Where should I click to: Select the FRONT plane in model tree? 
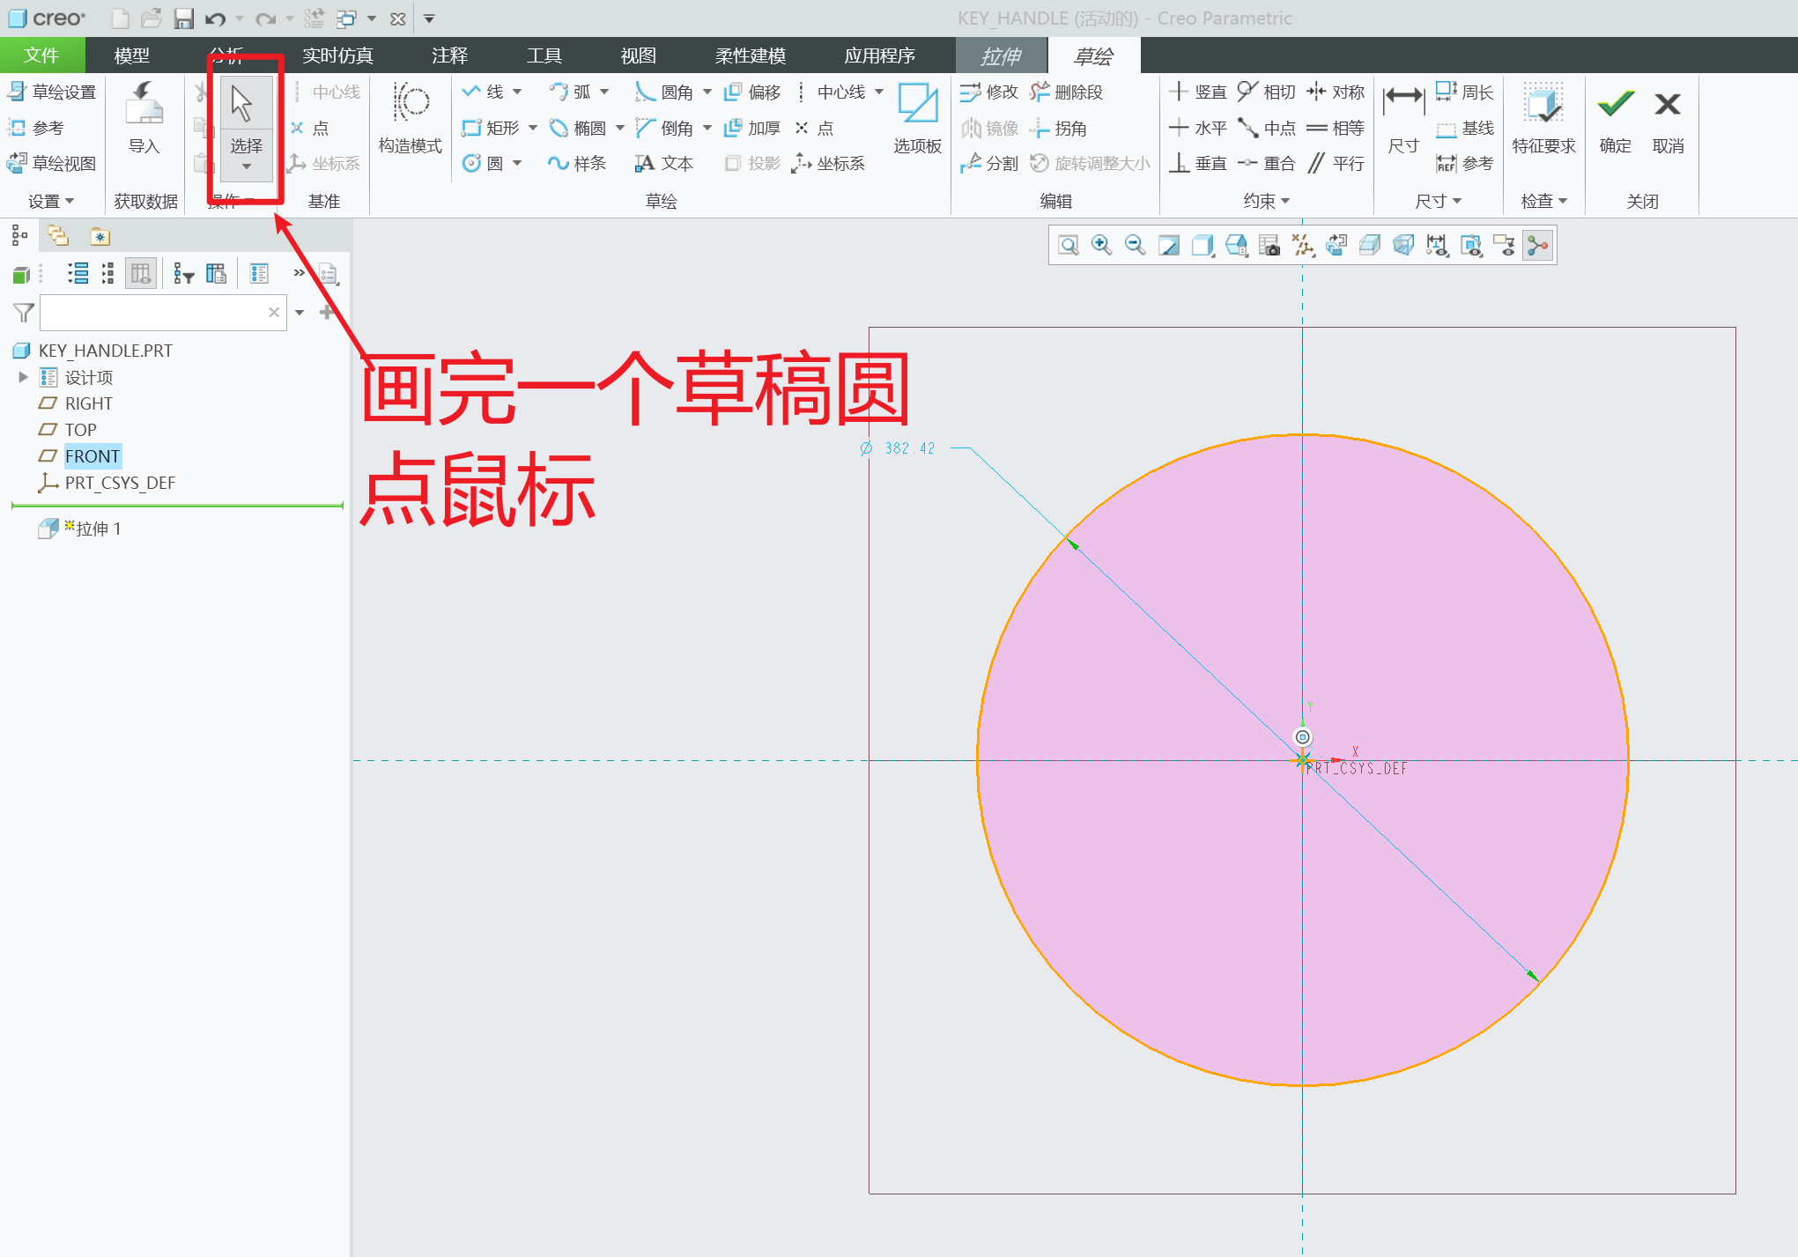(92, 455)
